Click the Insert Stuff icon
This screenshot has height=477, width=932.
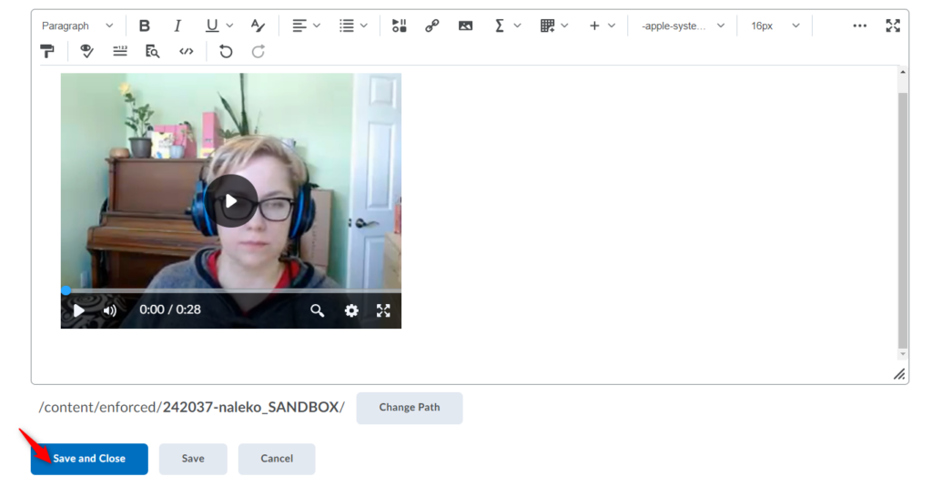click(399, 25)
